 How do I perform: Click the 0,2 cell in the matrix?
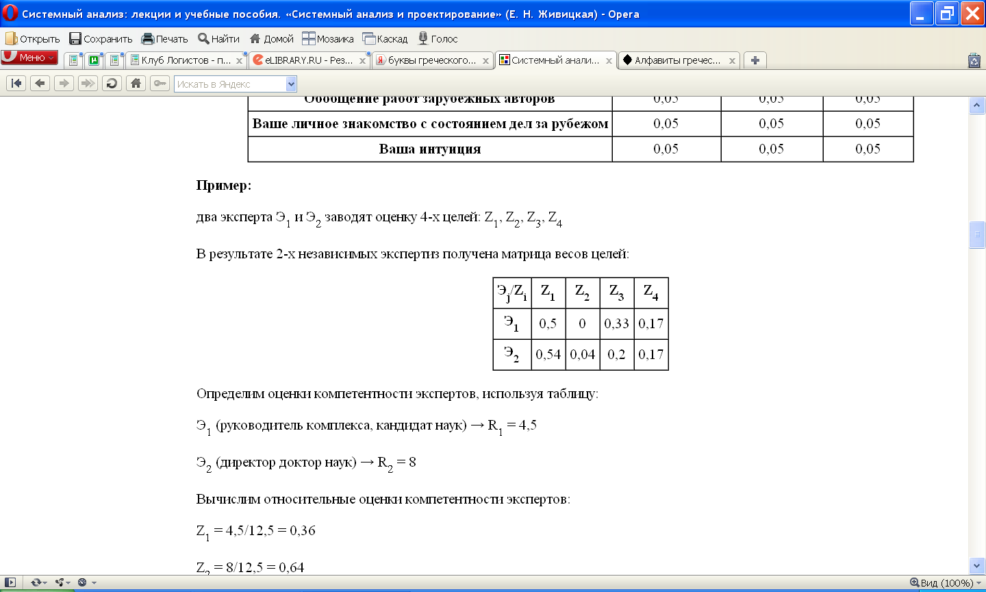click(x=616, y=354)
